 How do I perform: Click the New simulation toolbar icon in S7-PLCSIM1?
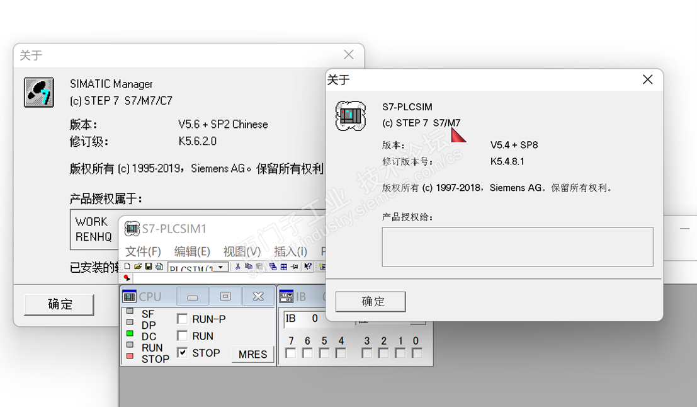click(x=127, y=266)
